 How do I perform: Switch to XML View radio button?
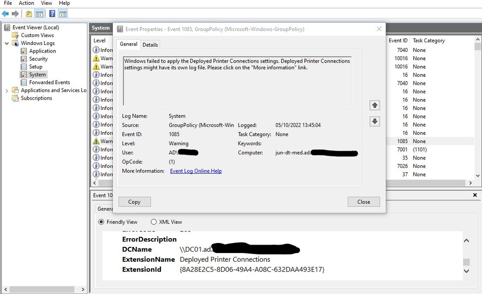[x=154, y=221]
